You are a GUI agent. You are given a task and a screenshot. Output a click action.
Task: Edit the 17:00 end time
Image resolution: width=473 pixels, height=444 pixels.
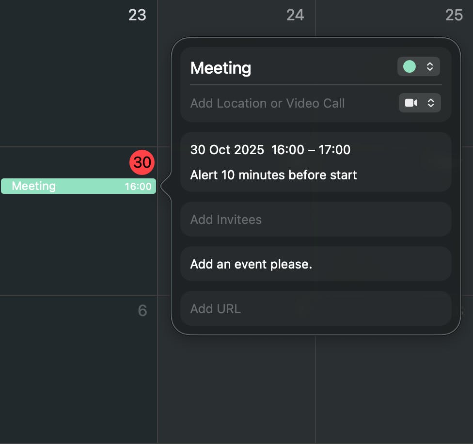tap(334, 150)
